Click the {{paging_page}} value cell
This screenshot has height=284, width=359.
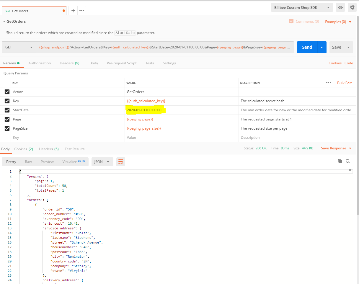pos(182,119)
